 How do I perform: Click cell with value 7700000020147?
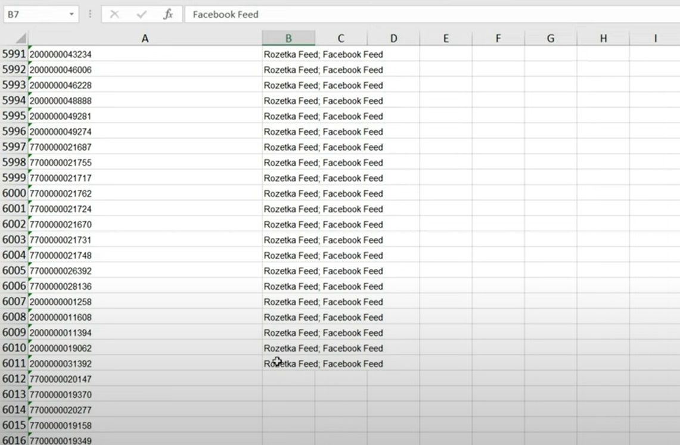click(x=145, y=379)
